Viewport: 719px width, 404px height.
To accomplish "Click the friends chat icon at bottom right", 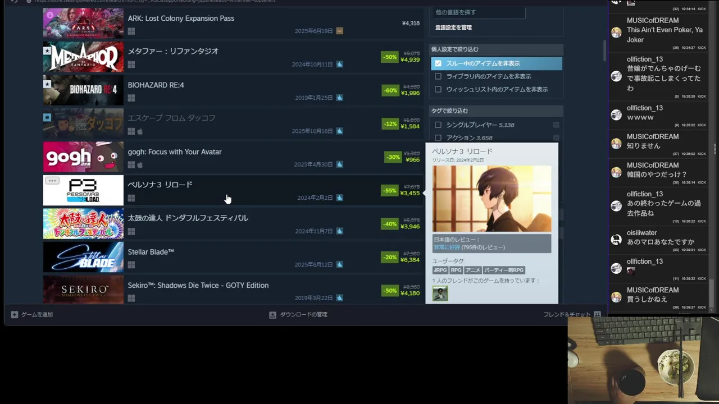I will [x=597, y=315].
